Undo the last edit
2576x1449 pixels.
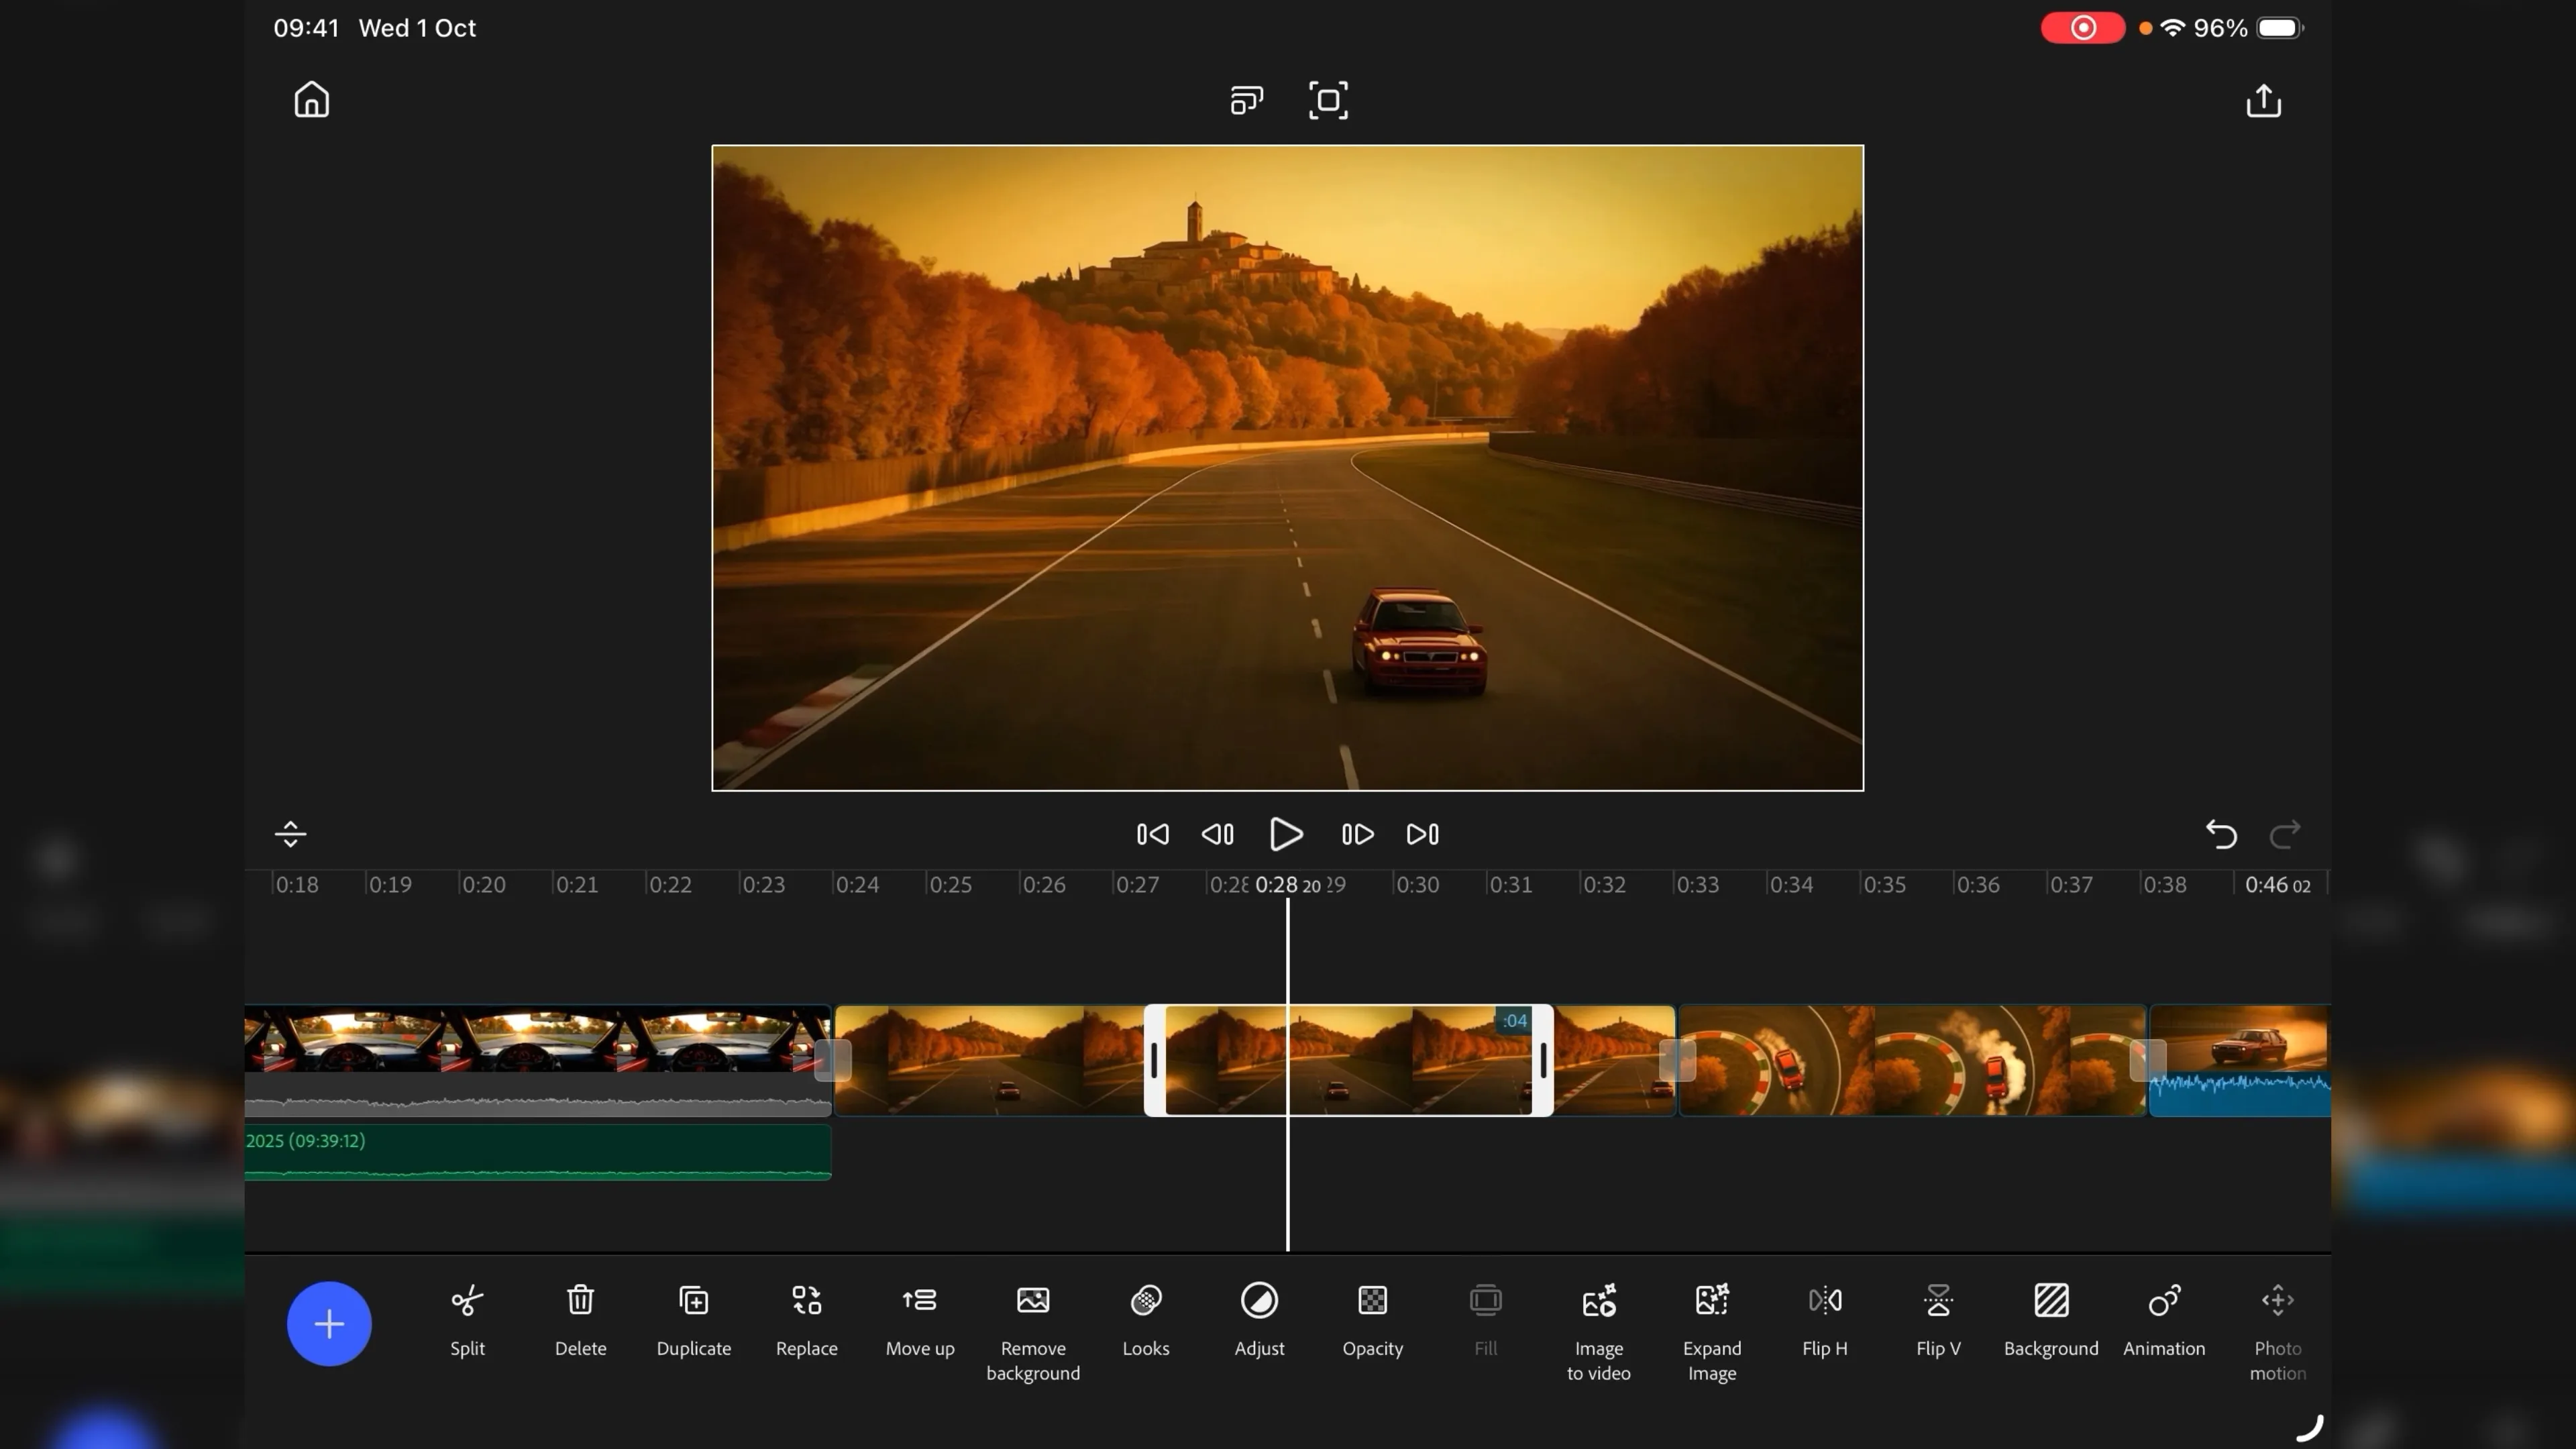tap(2220, 834)
